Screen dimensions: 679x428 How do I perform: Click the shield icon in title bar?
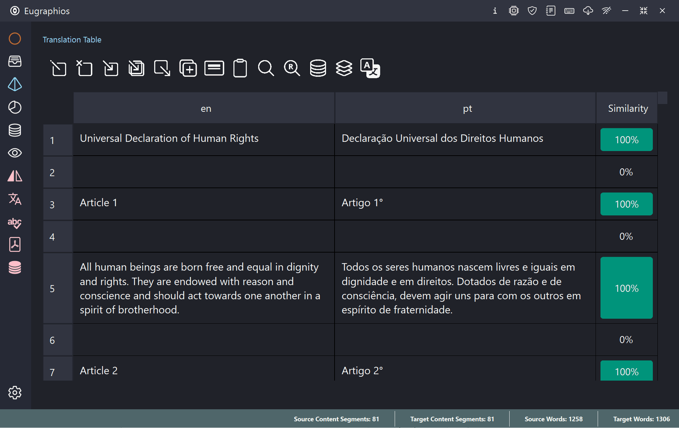click(x=532, y=11)
